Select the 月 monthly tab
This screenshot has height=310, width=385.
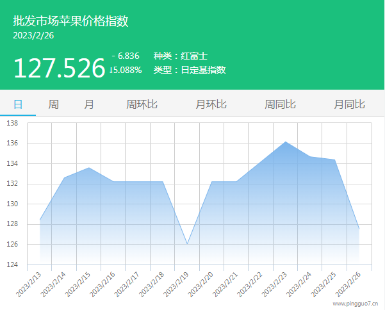click(89, 104)
